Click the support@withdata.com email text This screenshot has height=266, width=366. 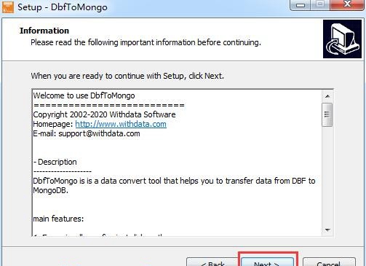pos(99,133)
